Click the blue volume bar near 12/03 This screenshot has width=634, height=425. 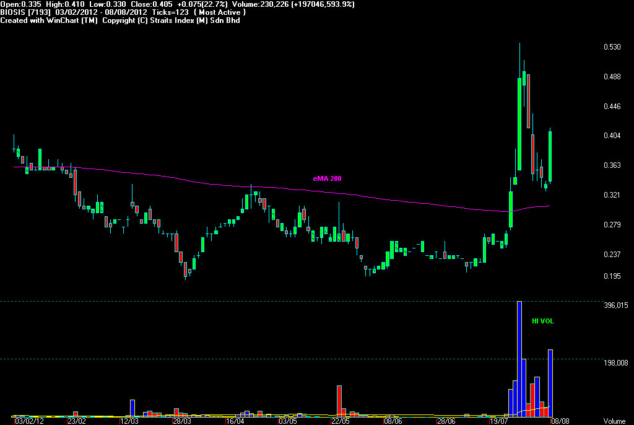(132, 408)
